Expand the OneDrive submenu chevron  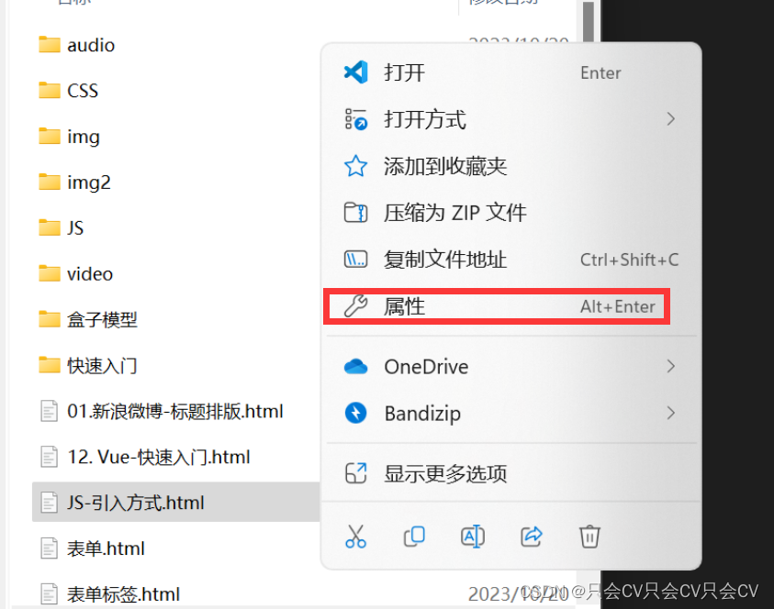pos(670,366)
